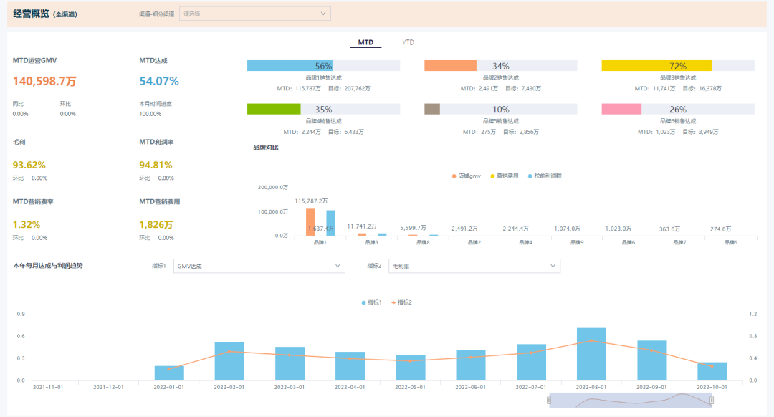The width and height of the screenshot is (774, 417).
Task: Toggle the 指标2 legend in trend chart
Action: (x=401, y=302)
